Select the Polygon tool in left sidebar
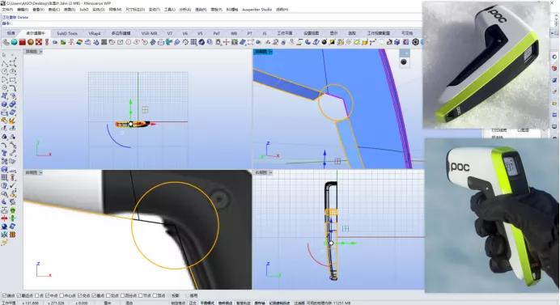This screenshot has width=560, height=305. point(4,88)
